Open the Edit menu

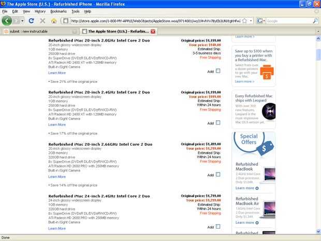15,11
